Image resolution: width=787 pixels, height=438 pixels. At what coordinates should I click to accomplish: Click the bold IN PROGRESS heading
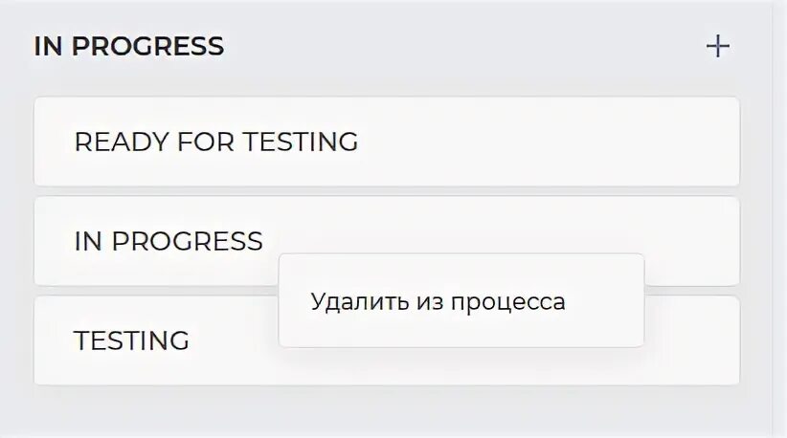click(x=128, y=46)
